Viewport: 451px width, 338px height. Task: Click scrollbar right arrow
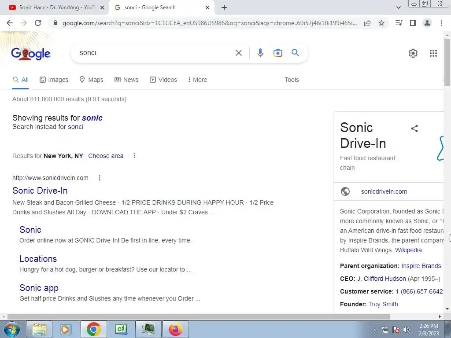[x=440, y=316]
